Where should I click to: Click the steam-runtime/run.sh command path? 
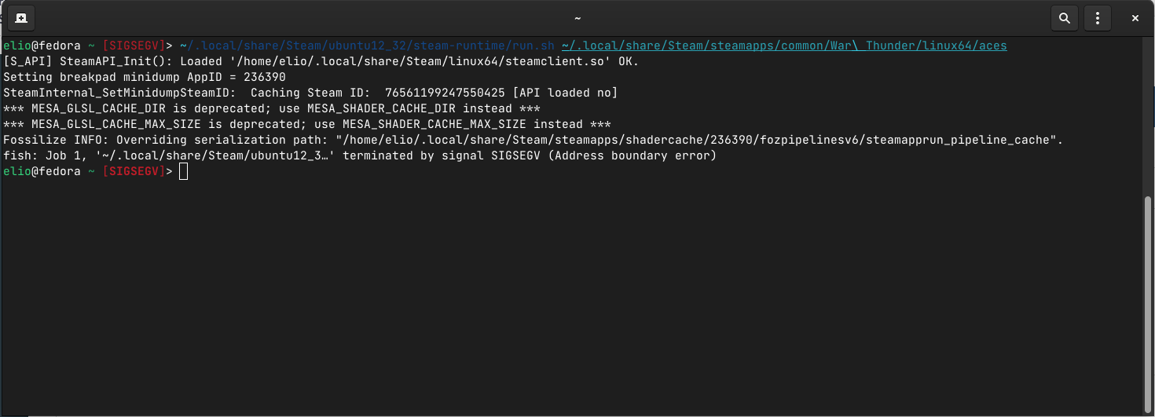click(x=368, y=46)
